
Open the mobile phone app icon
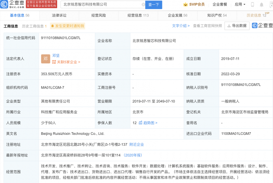click(x=252, y=4)
